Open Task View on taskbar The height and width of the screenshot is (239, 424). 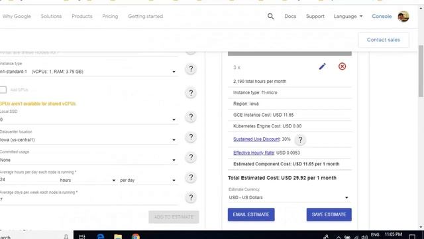pos(82,236)
